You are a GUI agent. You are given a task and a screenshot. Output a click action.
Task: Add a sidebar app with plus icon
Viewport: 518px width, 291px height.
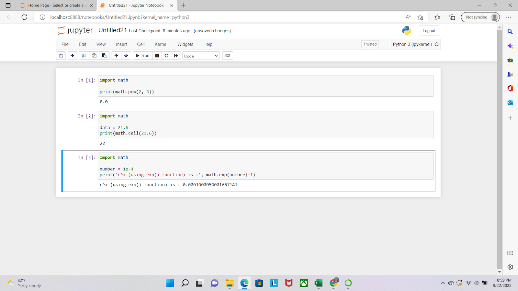(510, 118)
